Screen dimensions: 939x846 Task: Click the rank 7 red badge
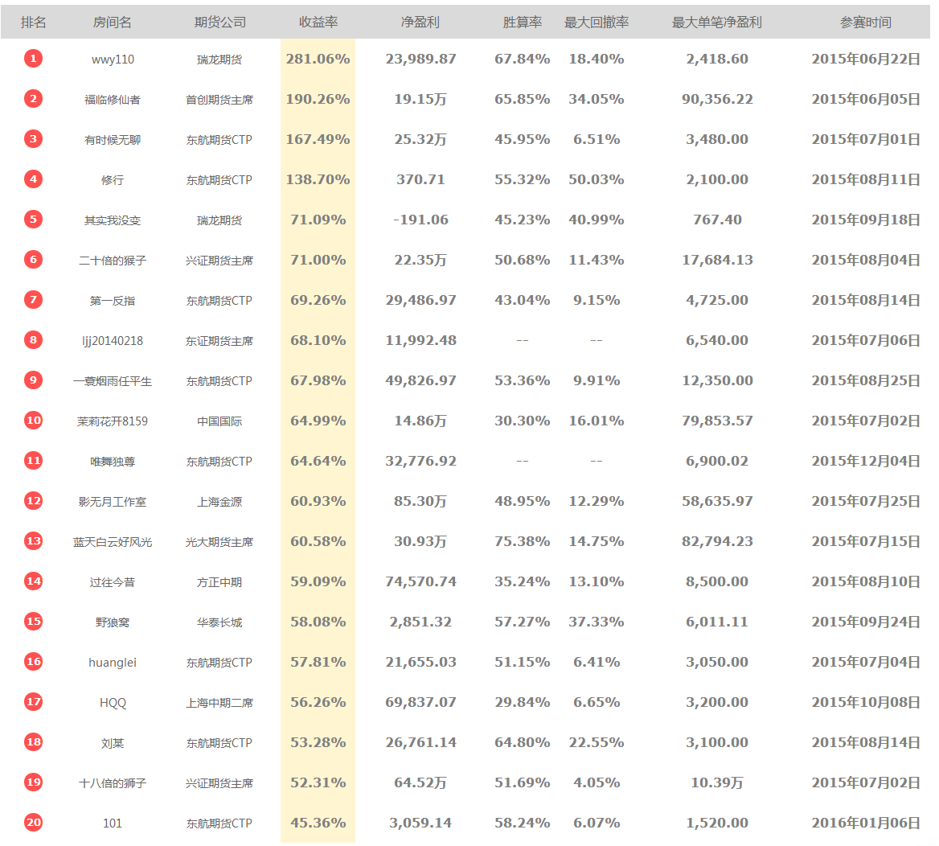click(34, 300)
